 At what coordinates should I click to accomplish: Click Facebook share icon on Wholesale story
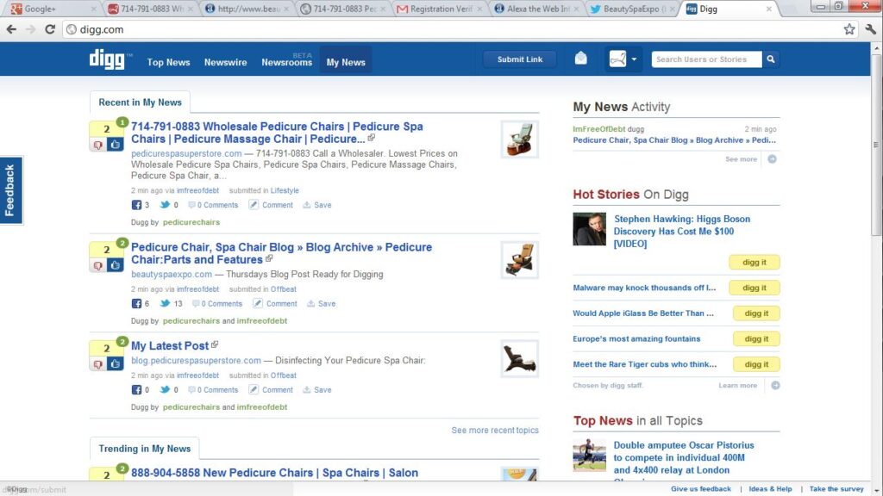coord(136,205)
